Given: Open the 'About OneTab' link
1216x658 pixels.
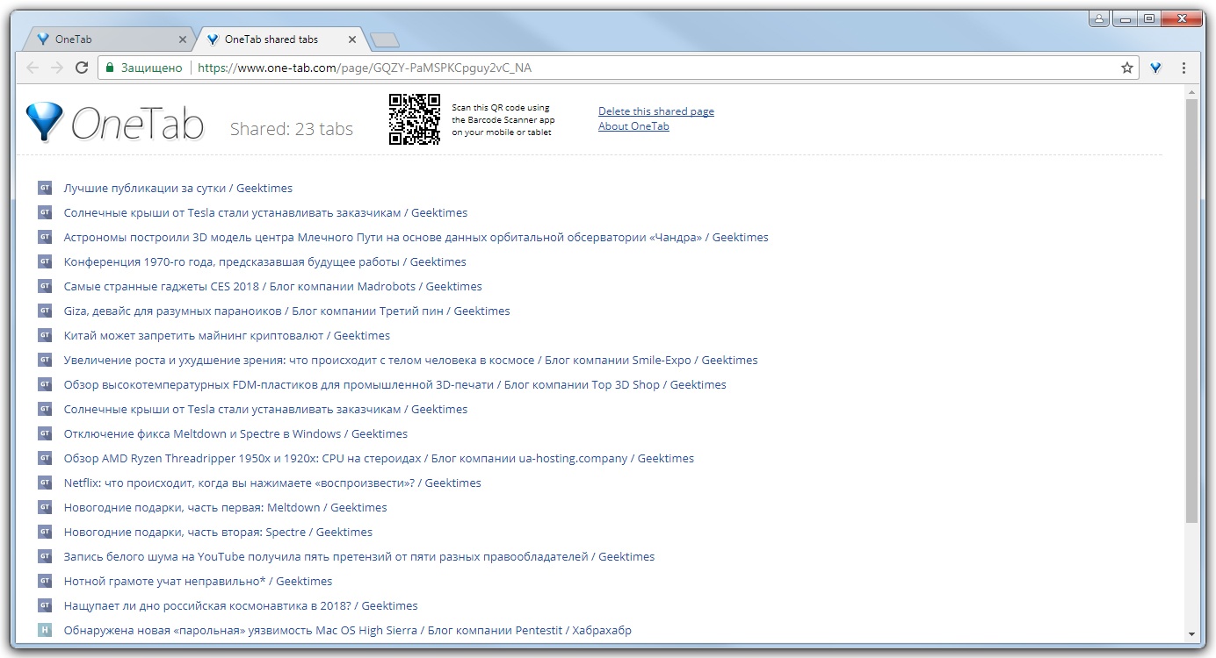Looking at the screenshot, I should tap(633, 126).
